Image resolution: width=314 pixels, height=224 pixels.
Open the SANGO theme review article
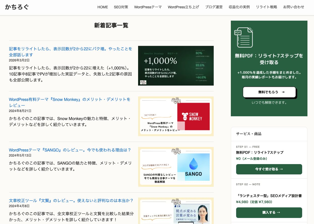pyautogui.click(x=70, y=150)
